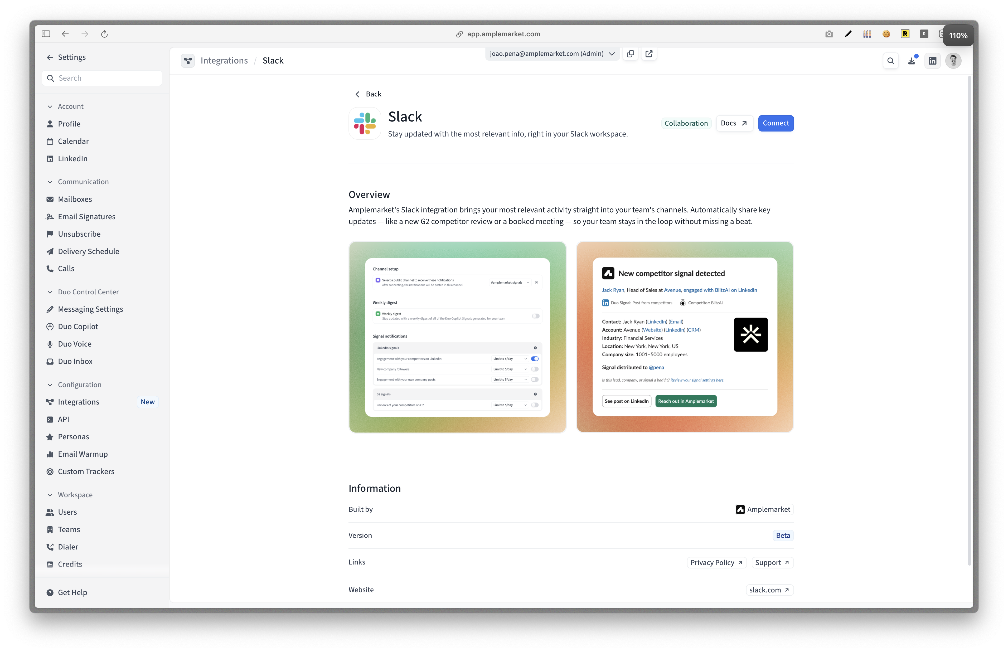Open Custom Trackers target icon
Screen dimensions: 1008x652
(50, 471)
